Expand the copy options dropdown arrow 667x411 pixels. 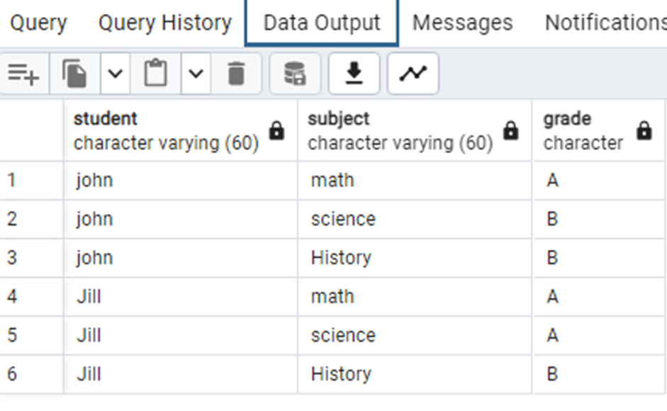(116, 74)
